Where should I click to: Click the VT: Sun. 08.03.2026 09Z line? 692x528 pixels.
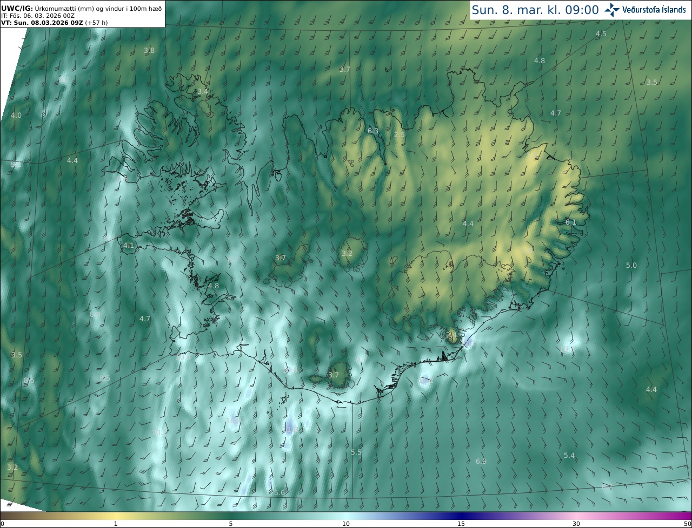tap(54, 23)
